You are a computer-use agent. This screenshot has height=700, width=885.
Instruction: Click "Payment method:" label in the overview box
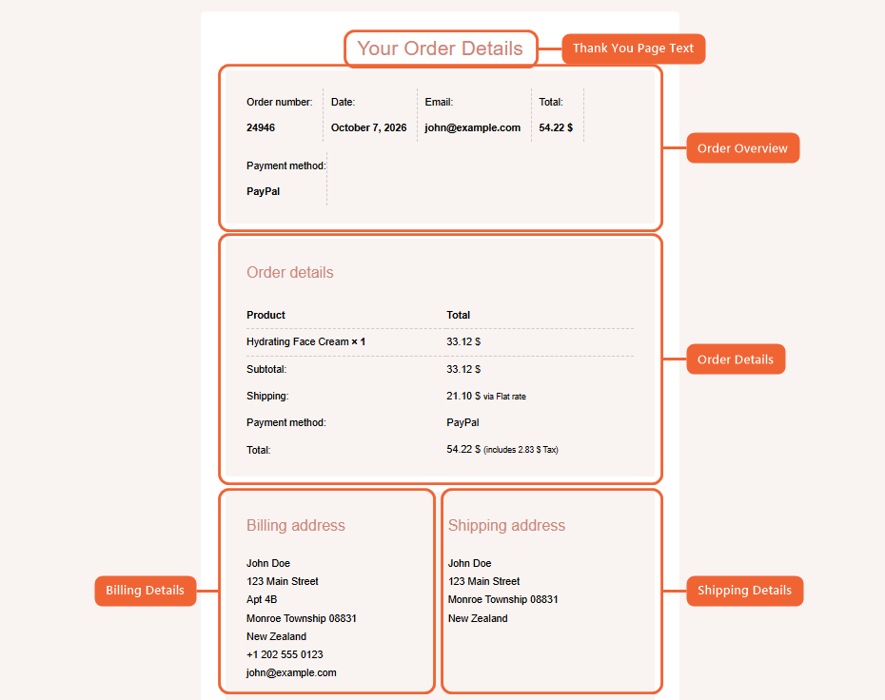click(x=286, y=165)
